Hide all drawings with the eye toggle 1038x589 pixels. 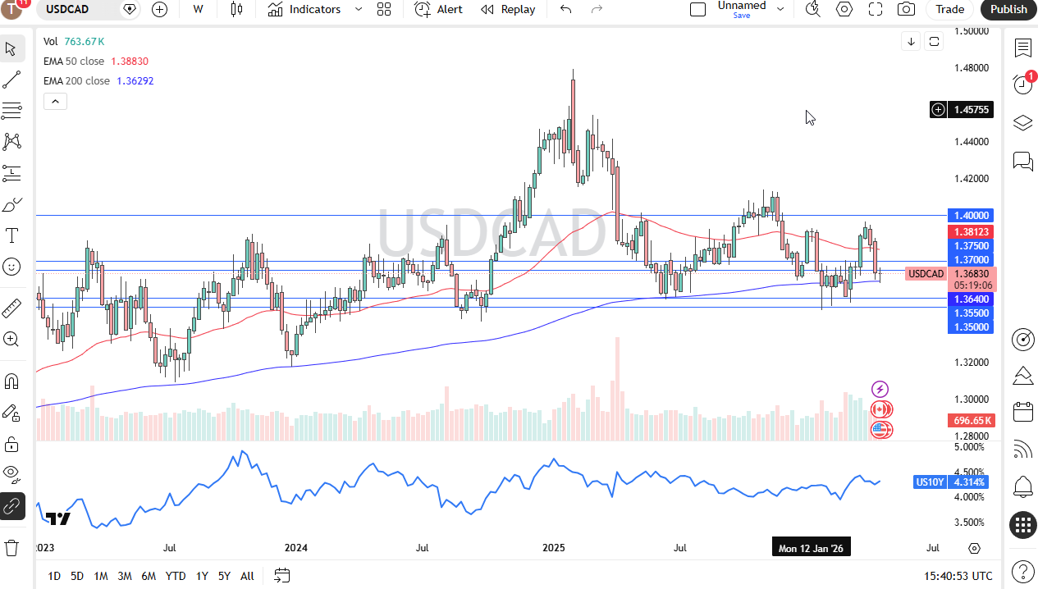(x=11, y=474)
